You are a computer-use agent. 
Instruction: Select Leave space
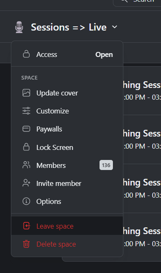pos(67,226)
